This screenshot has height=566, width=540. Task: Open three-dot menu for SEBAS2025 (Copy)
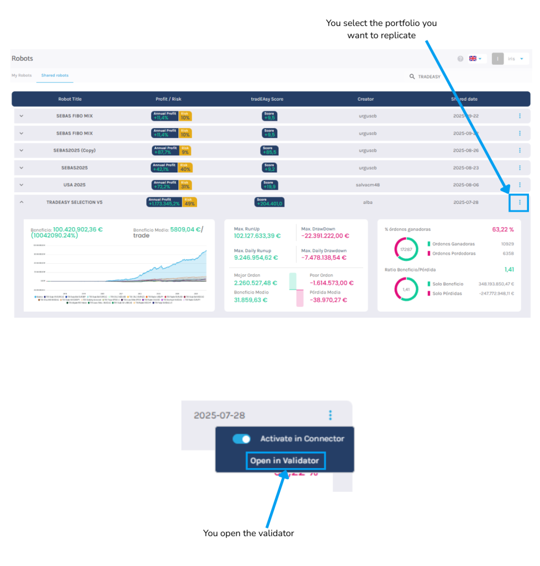[x=520, y=150]
